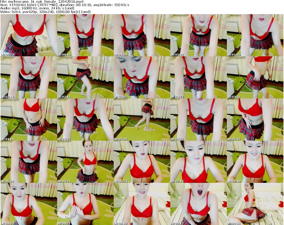Select the frame at 00:00:46
284x225 pixels.
pyautogui.click(x=85, y=35)
